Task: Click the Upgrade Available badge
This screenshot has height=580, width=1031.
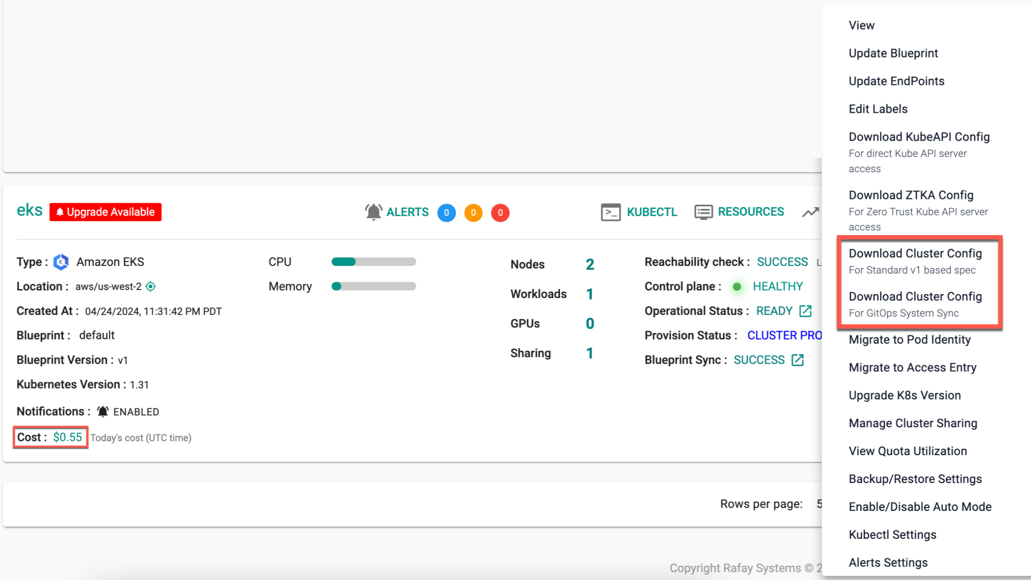Action: coord(106,212)
